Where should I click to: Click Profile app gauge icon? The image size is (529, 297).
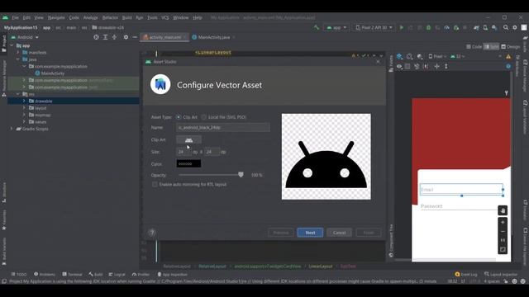(446, 27)
